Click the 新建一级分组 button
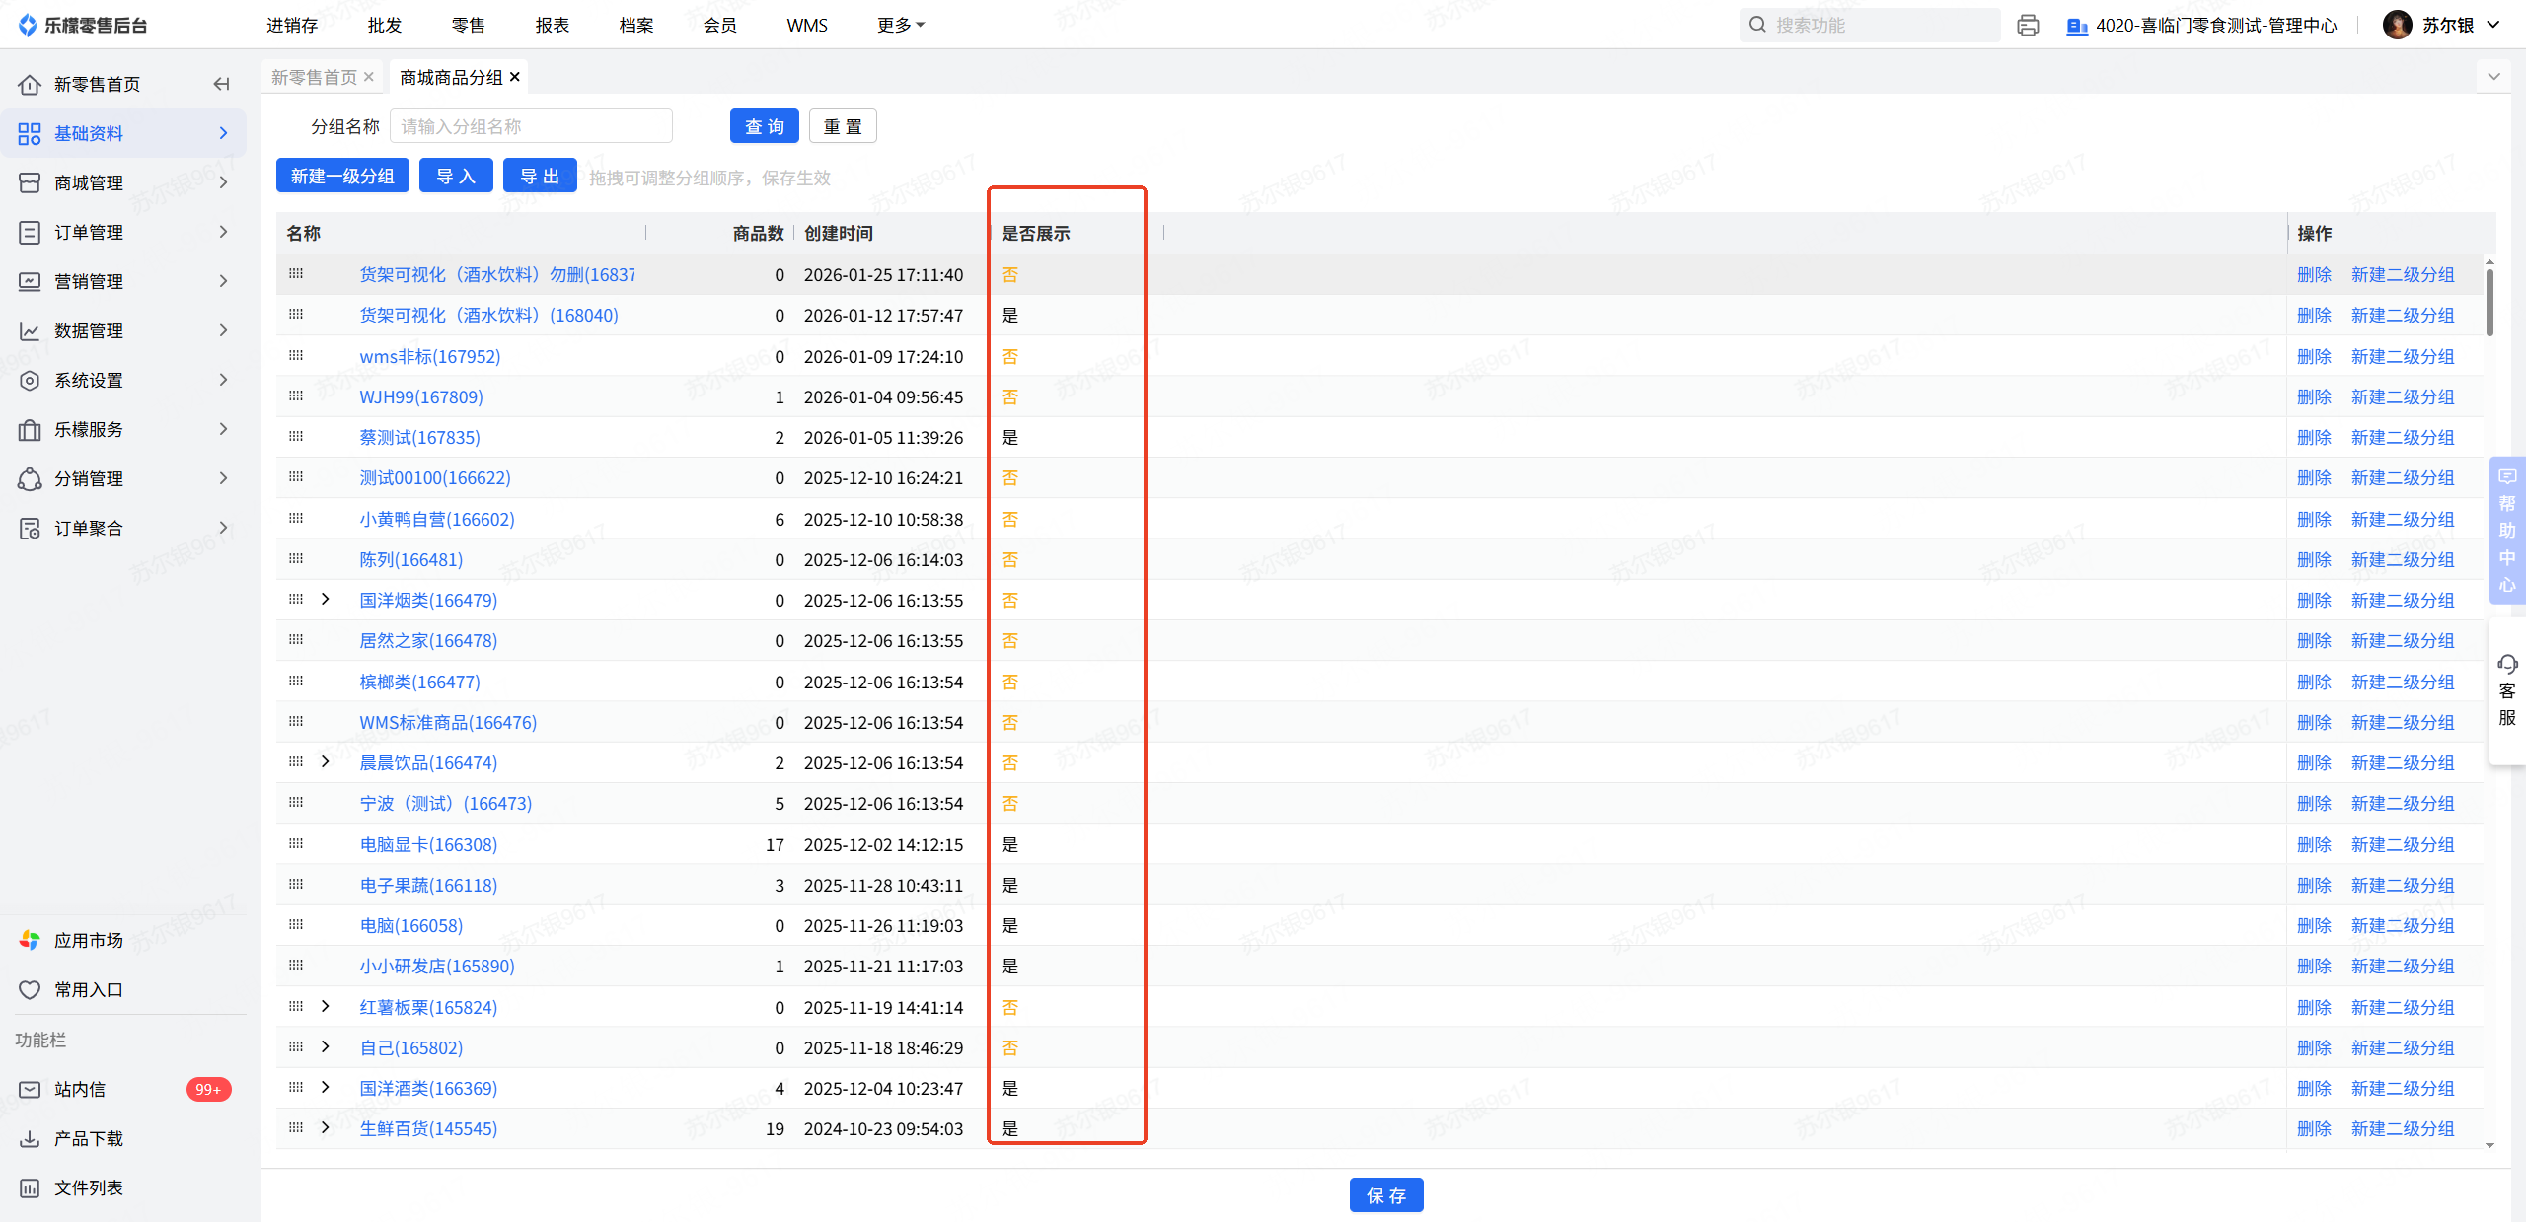This screenshot has height=1222, width=2526. point(342,177)
